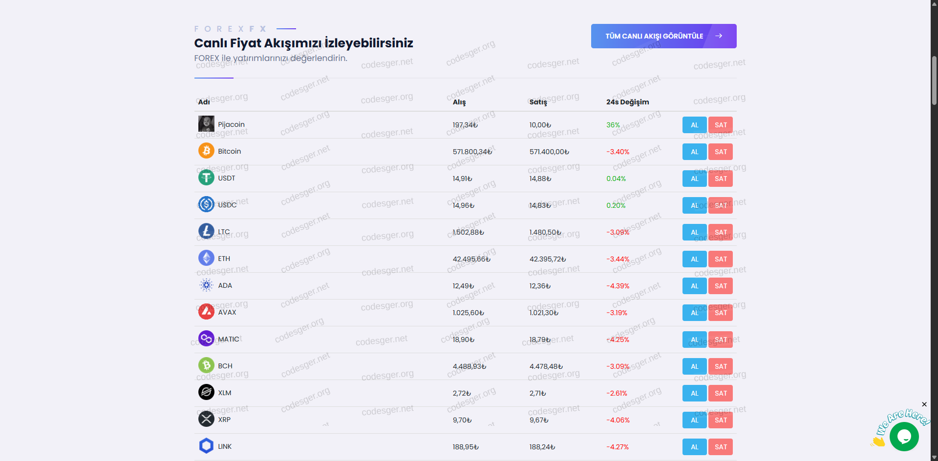938x461 pixels.
Task: Click the LINK hexagon icon
Action: point(206,446)
